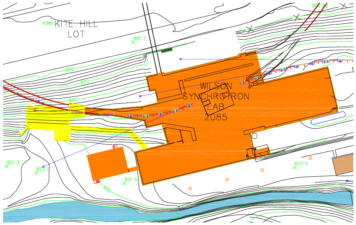Image resolution: width=356 pixels, height=225 pixels.
Task: Click spot elevation label 831.5
Action: tap(131, 179)
